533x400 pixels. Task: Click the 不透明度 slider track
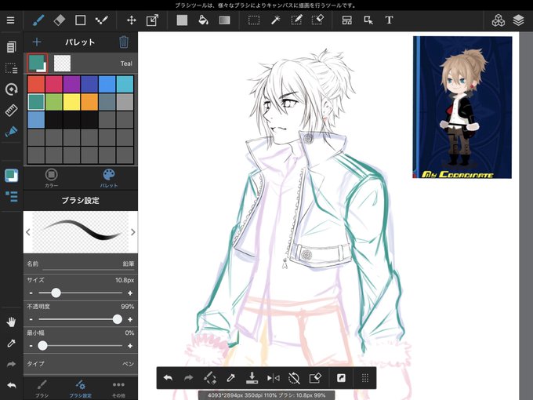[81, 319]
